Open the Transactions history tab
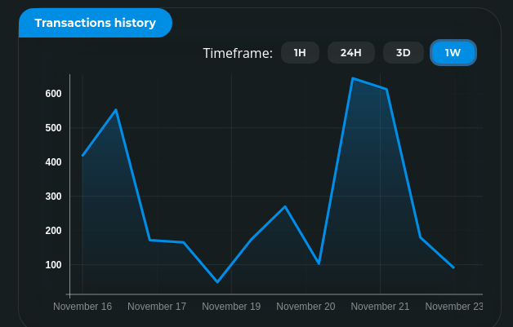513x327 pixels. [96, 23]
